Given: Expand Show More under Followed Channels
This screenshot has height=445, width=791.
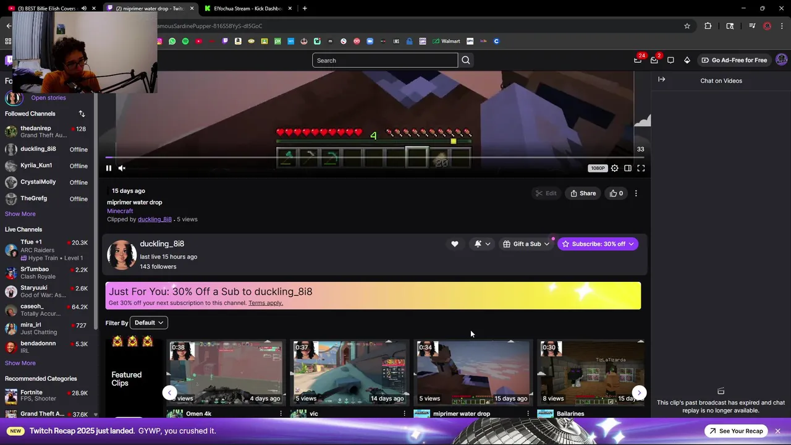Looking at the screenshot, I should click(20, 214).
